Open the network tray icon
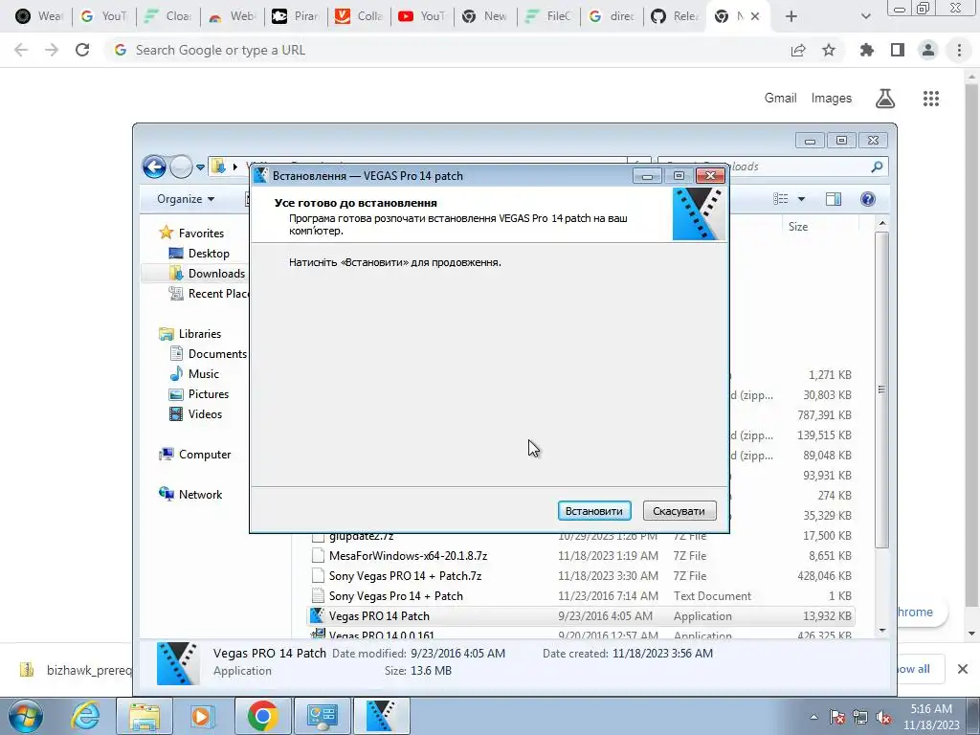The image size is (980, 735). pos(860,718)
